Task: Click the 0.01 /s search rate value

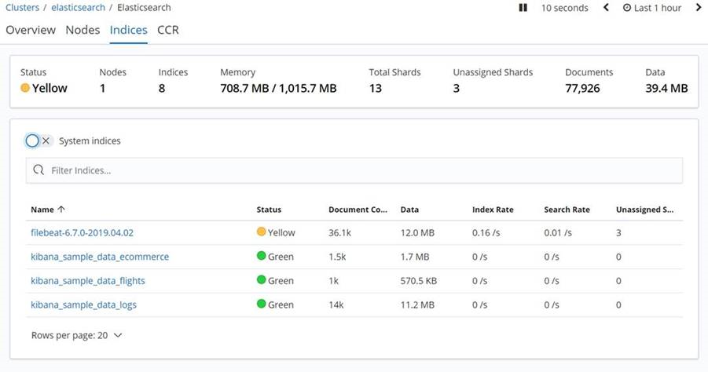Action: coord(558,232)
